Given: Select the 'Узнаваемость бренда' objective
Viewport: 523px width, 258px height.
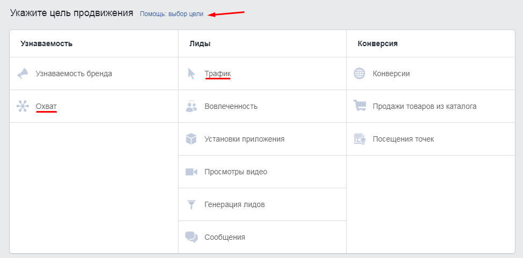Looking at the screenshot, I should pyautogui.click(x=74, y=73).
